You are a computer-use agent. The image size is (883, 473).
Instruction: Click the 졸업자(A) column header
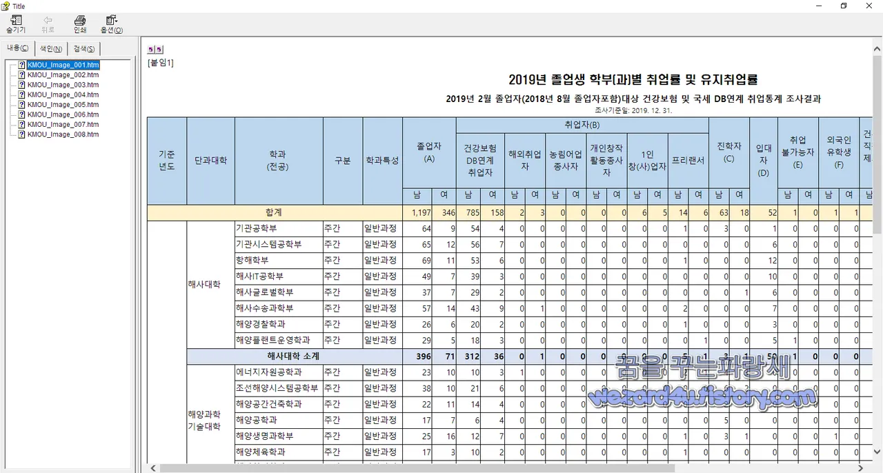point(429,152)
